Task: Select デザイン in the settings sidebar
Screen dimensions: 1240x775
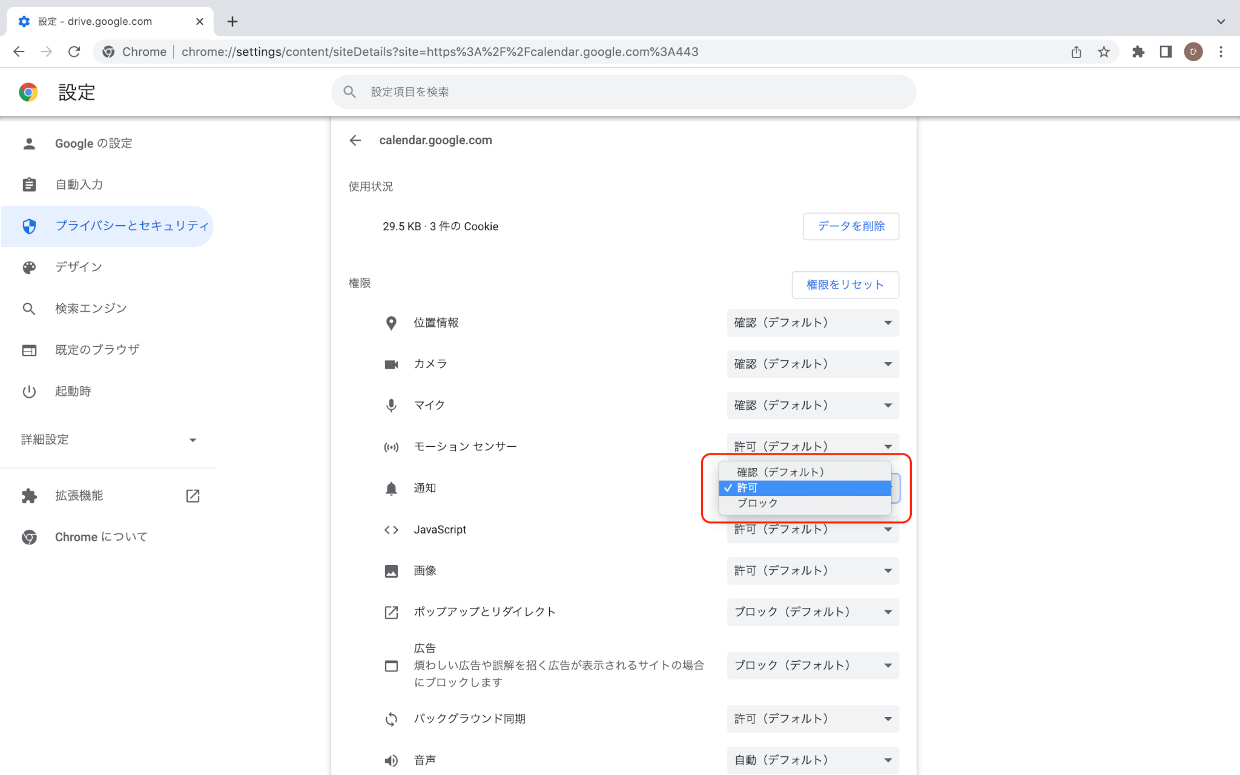Action: (x=78, y=266)
